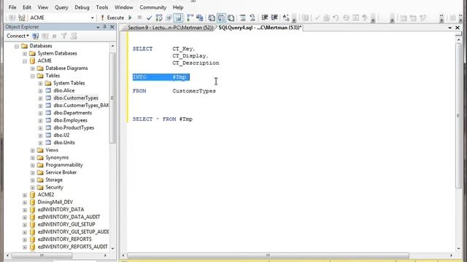Display Estimated Execution Plan icon

pyautogui.click(x=159, y=17)
